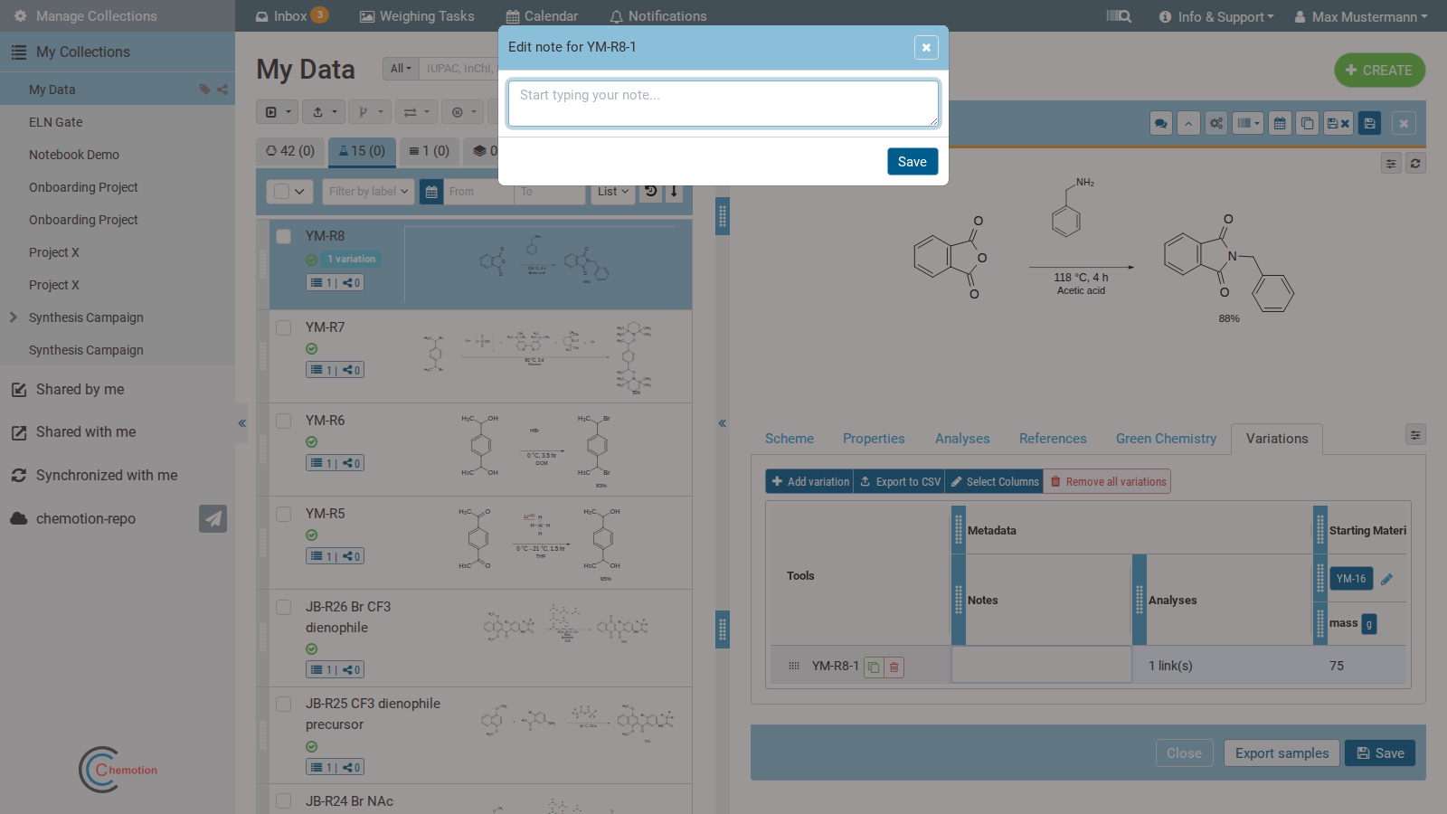Click Save in the Edit note dialog
The image size is (1447, 814).
tap(913, 162)
